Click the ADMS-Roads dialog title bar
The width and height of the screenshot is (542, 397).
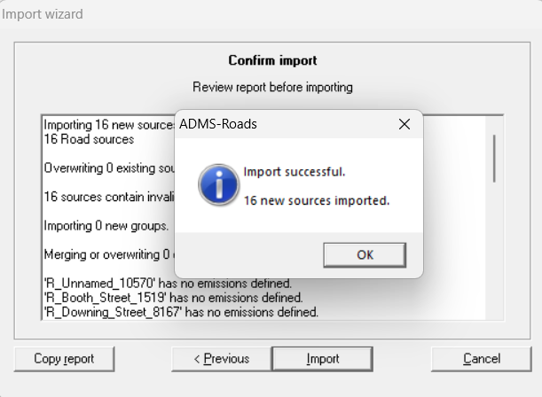(x=284, y=124)
